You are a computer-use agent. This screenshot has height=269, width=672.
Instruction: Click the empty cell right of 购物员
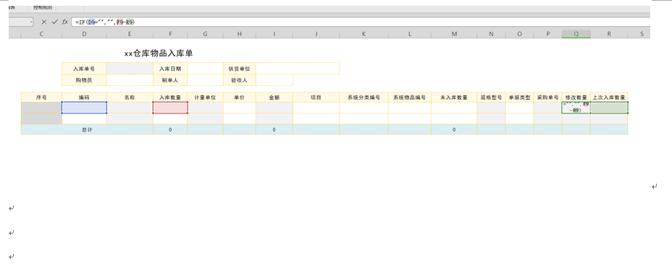[x=130, y=80]
